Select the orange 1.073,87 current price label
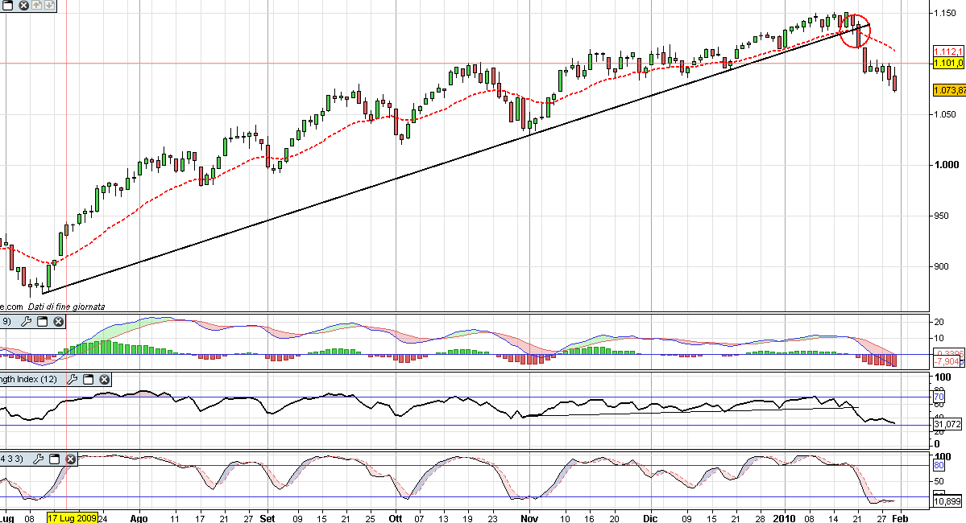 click(948, 89)
